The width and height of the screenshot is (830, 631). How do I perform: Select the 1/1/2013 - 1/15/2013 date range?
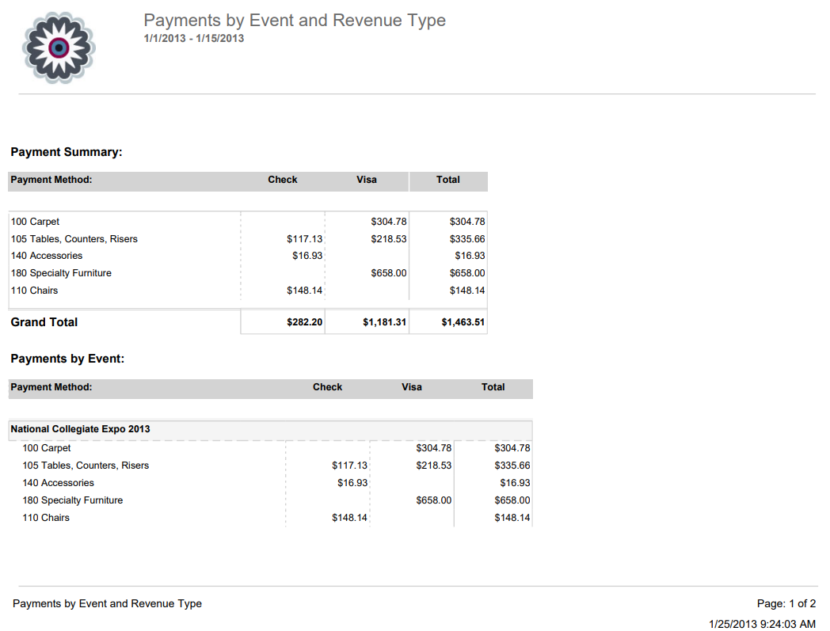193,38
